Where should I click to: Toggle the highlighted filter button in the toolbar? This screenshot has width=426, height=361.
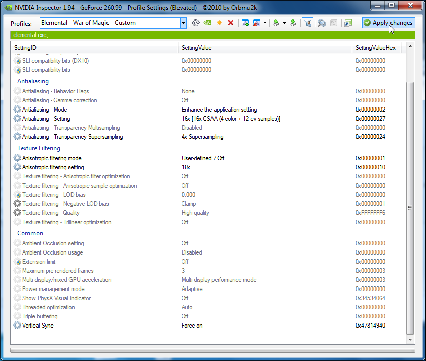coord(307,23)
